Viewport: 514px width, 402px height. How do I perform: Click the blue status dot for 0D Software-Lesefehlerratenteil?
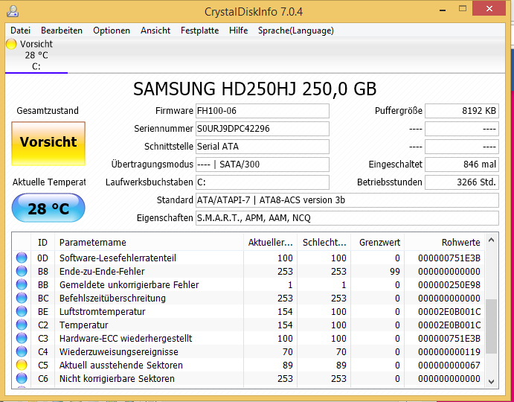22,258
